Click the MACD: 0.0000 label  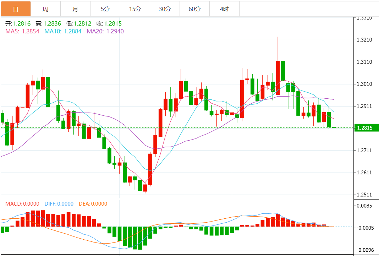click(x=22, y=204)
